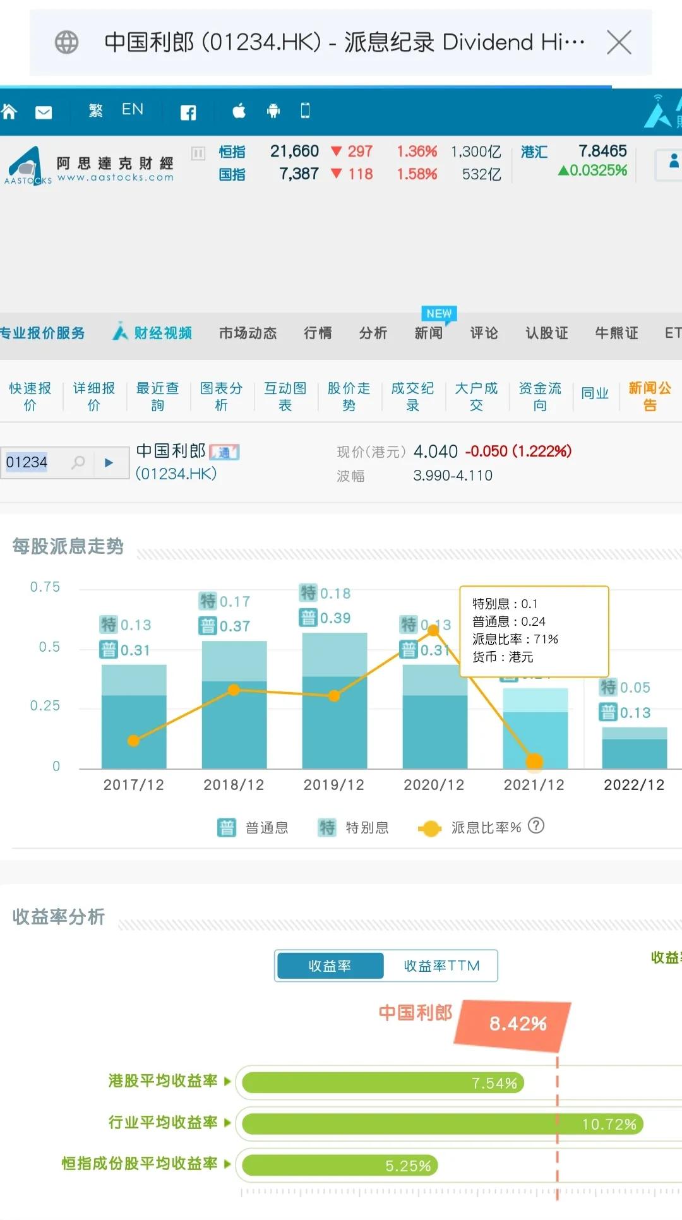Click the 2018/12 dividend bar
Screen dimensions: 682x1220
(234, 705)
